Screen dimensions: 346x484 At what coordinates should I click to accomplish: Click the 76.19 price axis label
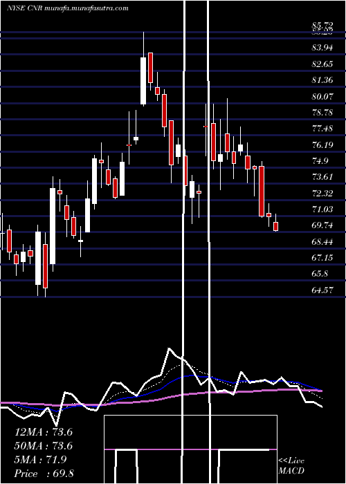click(x=322, y=145)
